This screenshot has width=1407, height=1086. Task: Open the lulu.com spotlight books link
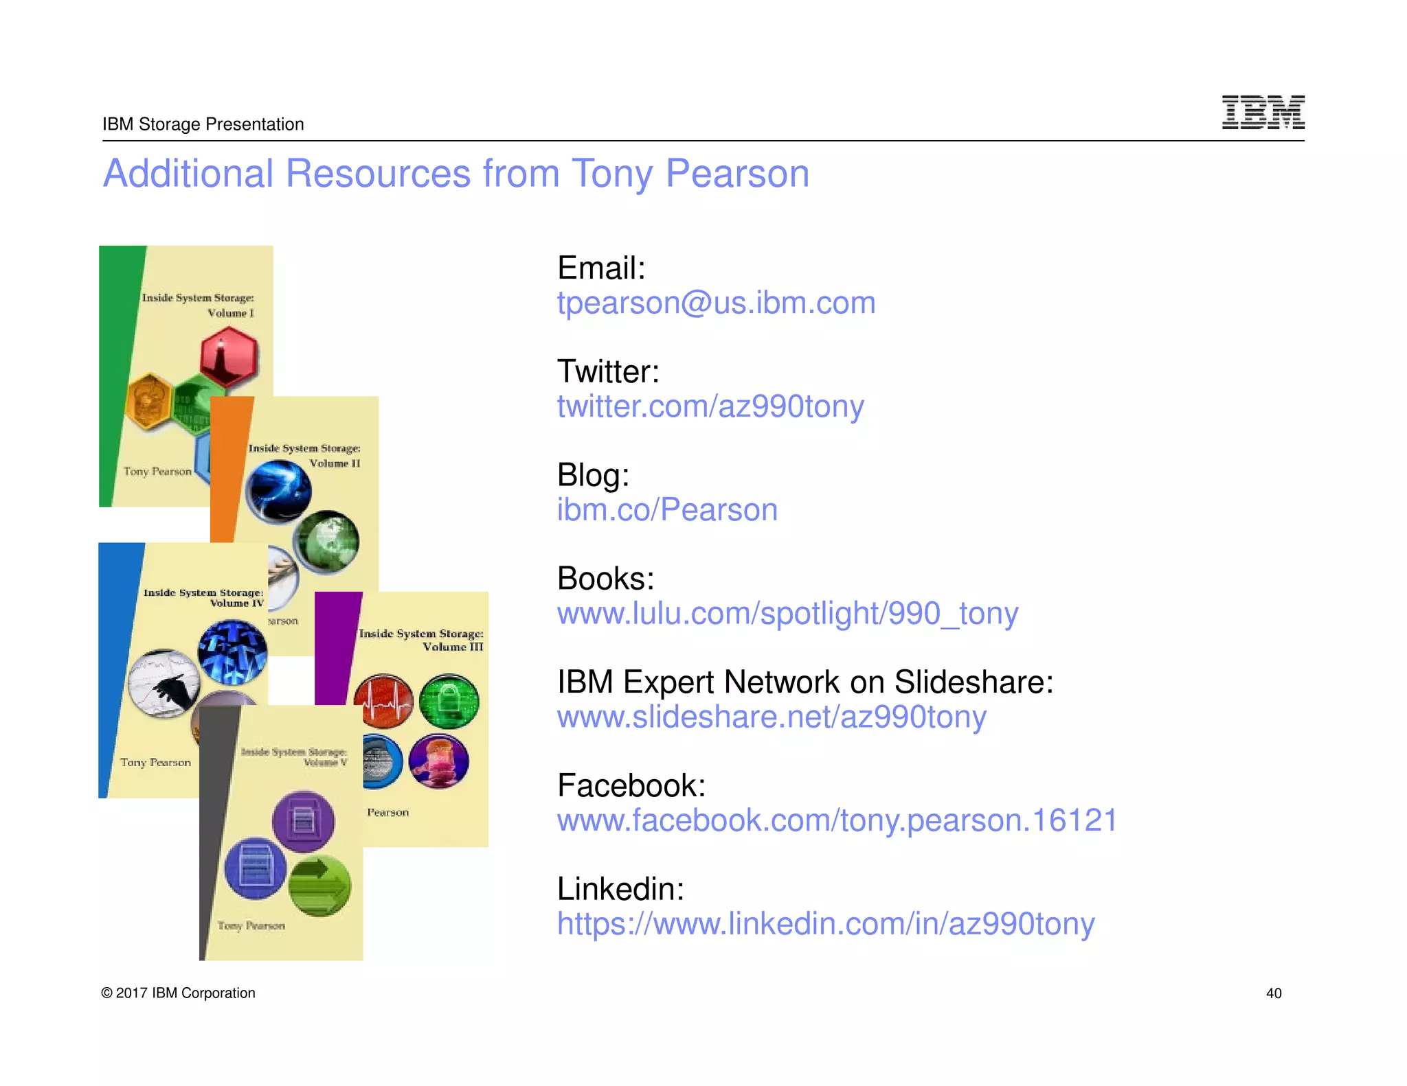[787, 613]
